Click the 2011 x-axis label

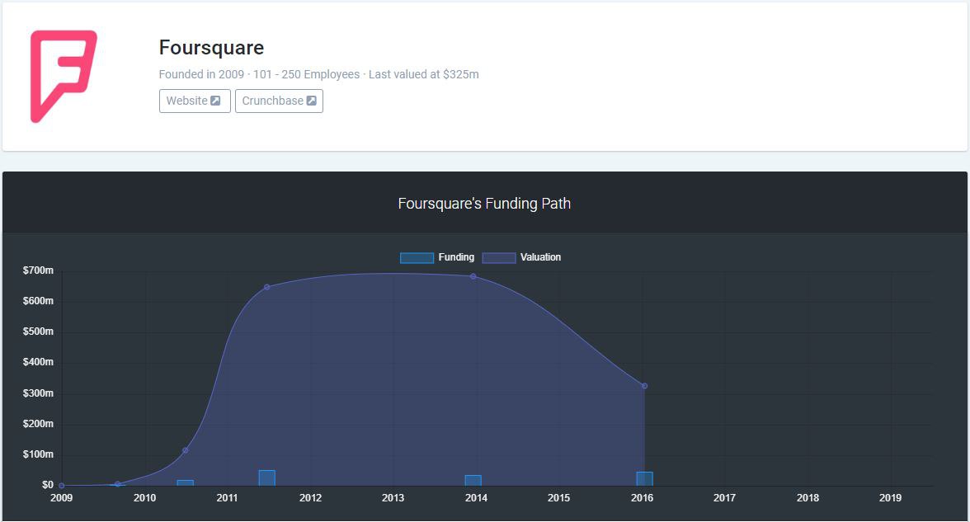[x=227, y=498]
